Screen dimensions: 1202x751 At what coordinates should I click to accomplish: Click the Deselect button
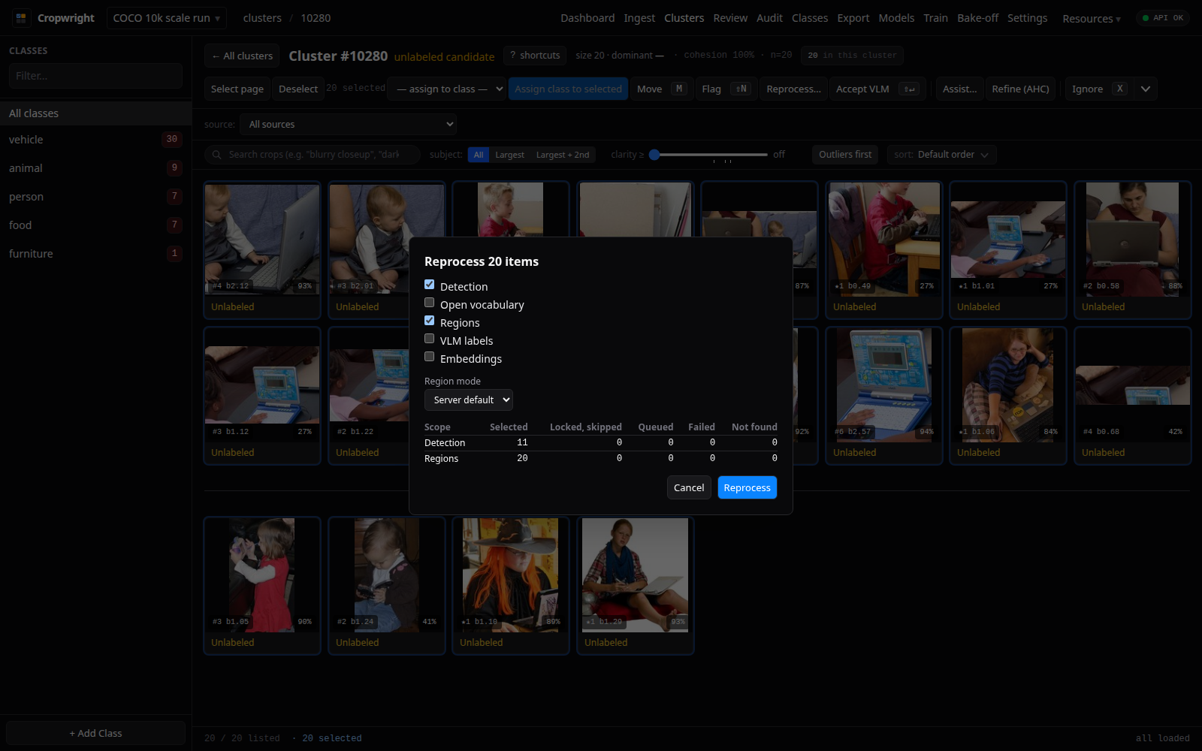pyautogui.click(x=298, y=89)
